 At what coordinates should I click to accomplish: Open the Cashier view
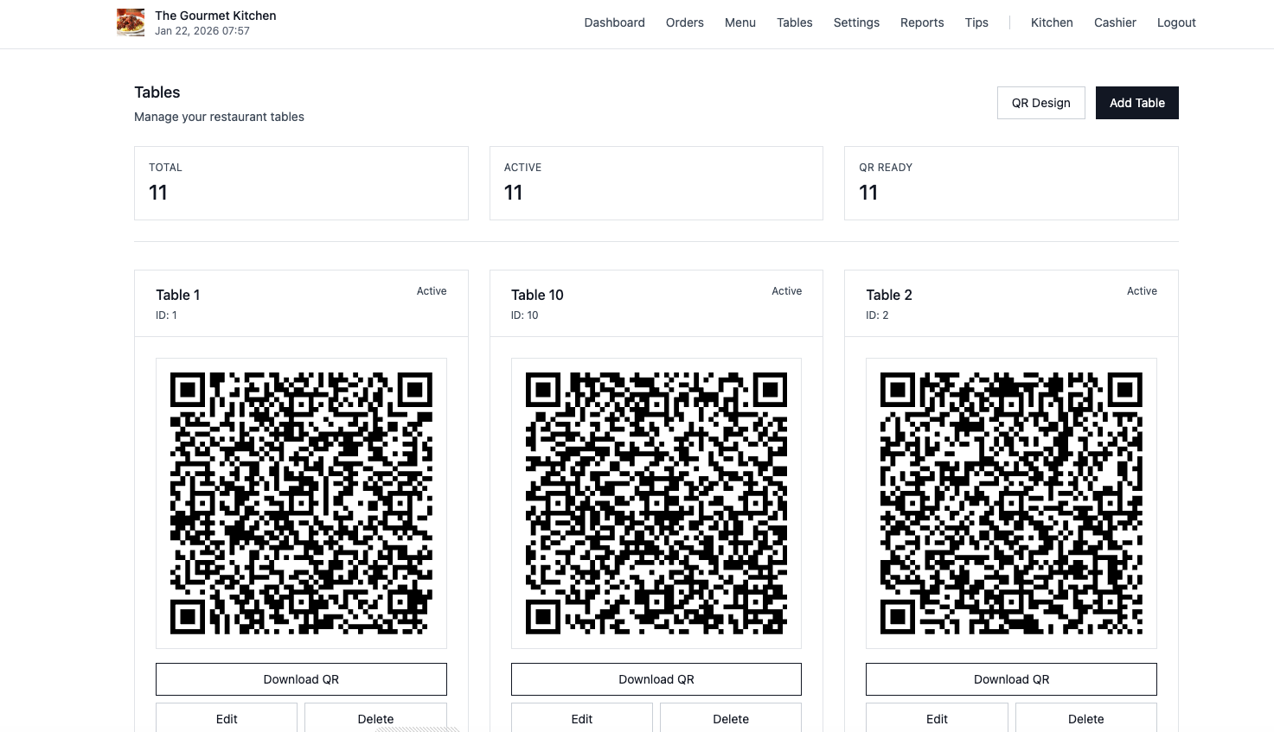click(x=1114, y=22)
